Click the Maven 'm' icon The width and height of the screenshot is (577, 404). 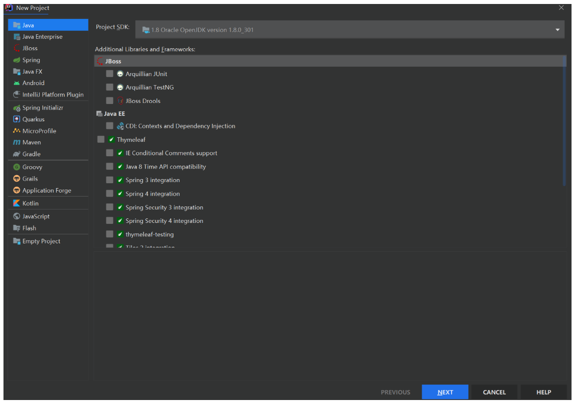16,142
